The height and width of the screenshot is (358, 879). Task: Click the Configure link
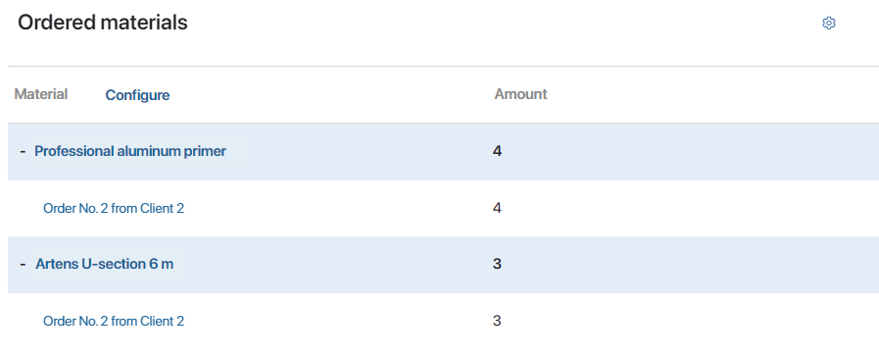tap(137, 95)
